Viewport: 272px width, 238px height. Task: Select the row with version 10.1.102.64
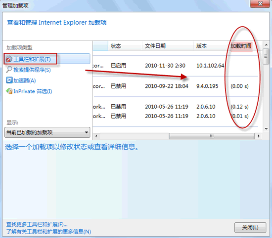(176, 66)
